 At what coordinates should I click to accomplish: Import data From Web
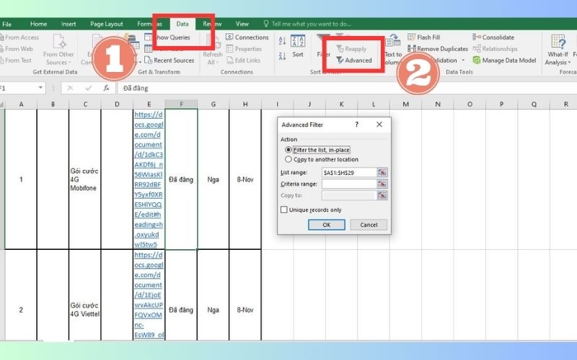coord(17,48)
